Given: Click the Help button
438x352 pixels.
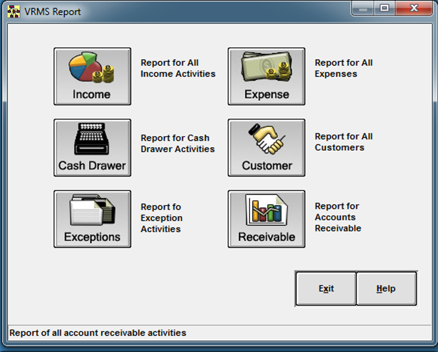Looking at the screenshot, I should pos(387,288).
